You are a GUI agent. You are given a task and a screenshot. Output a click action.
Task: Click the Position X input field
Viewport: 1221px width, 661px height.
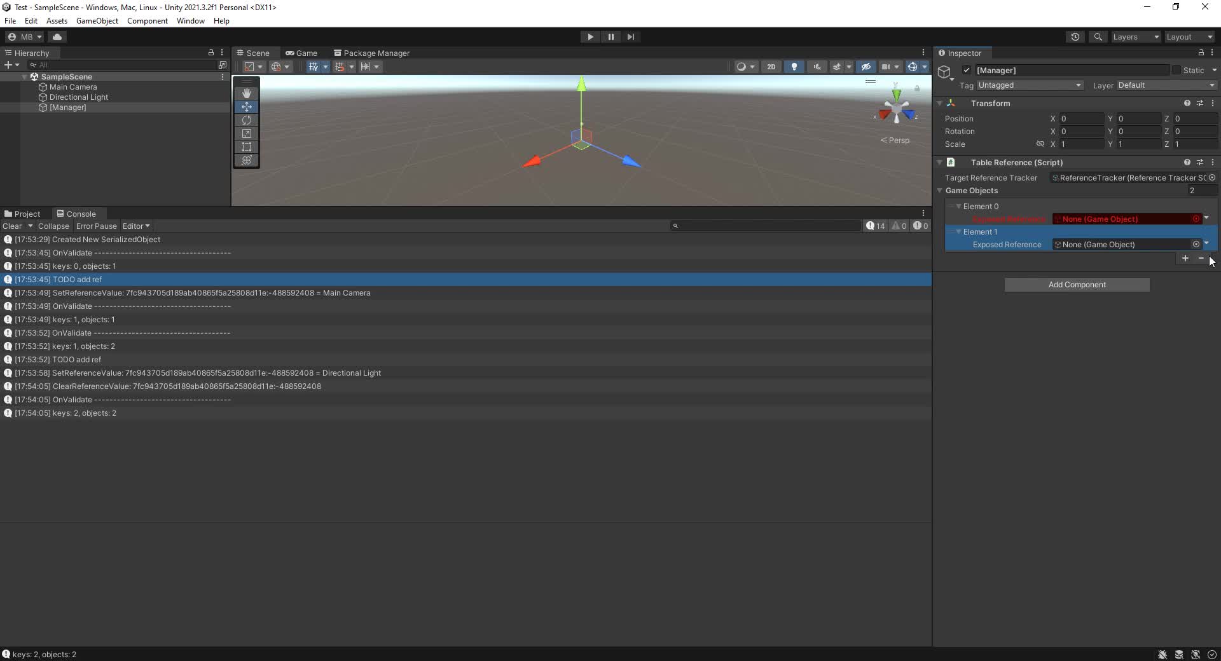pyautogui.click(x=1081, y=119)
